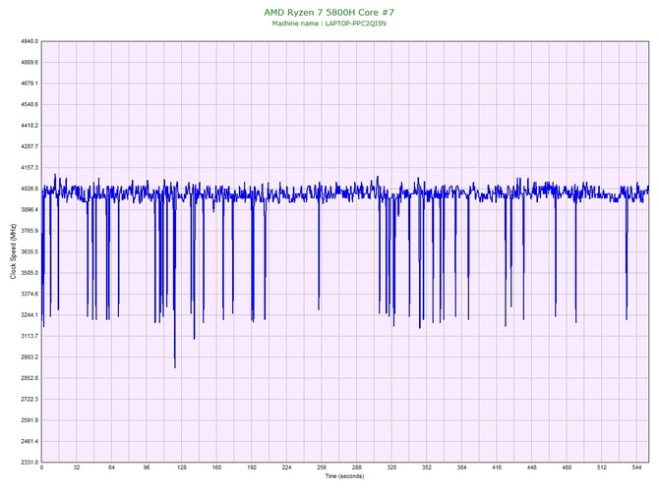The height and width of the screenshot is (493, 659).
Task: Click the Clock Speed (MHz) axis label
Action: point(13,251)
